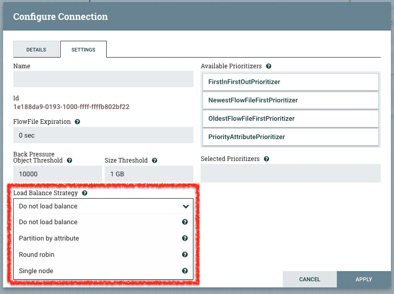Show Selected Prioritizers help tooltip icon

[266, 159]
